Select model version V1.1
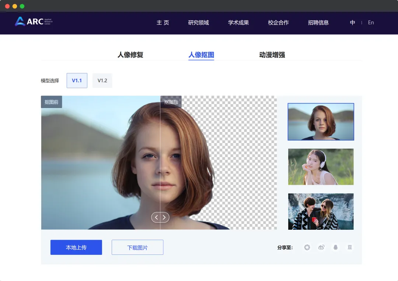The height and width of the screenshot is (281, 398). 77,80
